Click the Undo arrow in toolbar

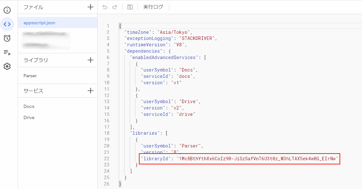pyautogui.click(x=105, y=7)
